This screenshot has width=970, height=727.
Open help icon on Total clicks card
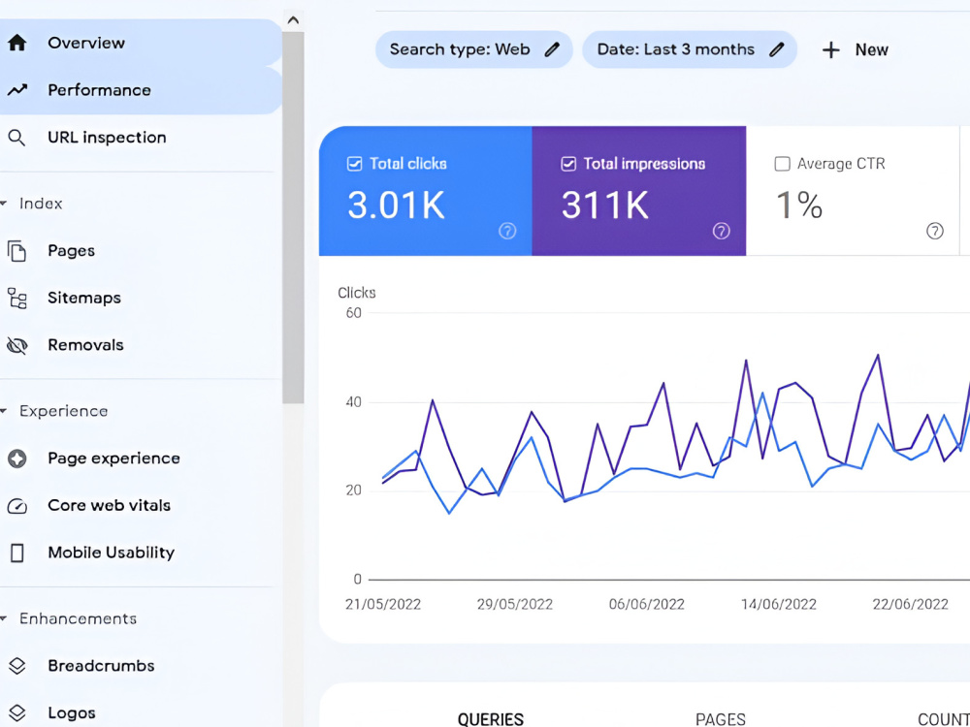pyautogui.click(x=507, y=232)
